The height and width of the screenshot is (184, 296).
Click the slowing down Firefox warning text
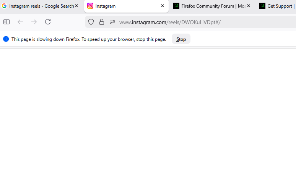coord(89,39)
